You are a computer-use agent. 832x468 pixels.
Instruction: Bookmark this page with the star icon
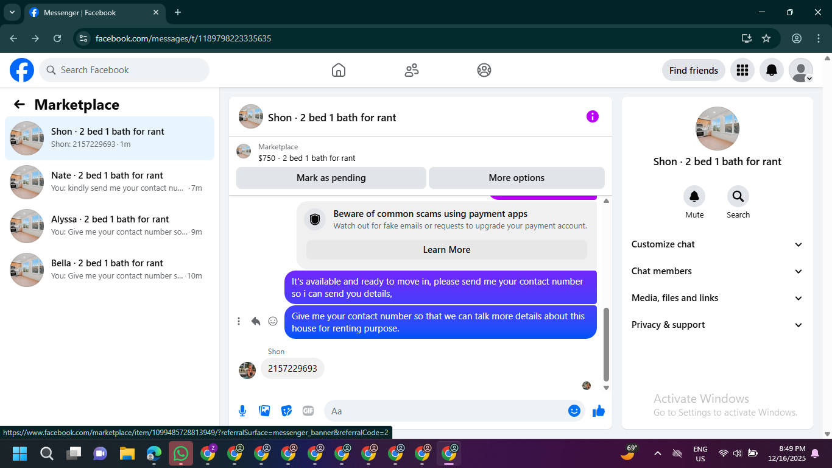click(766, 38)
